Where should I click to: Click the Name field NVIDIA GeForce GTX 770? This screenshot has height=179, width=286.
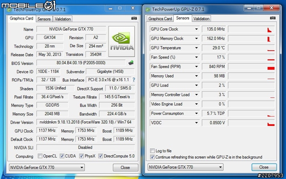point(71,29)
